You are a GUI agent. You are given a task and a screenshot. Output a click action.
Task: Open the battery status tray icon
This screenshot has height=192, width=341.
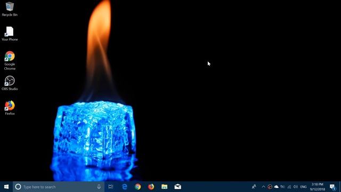click(282, 187)
